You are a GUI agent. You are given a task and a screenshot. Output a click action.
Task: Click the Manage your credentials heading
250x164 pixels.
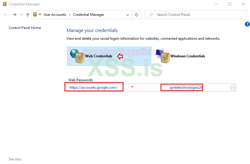(92, 30)
